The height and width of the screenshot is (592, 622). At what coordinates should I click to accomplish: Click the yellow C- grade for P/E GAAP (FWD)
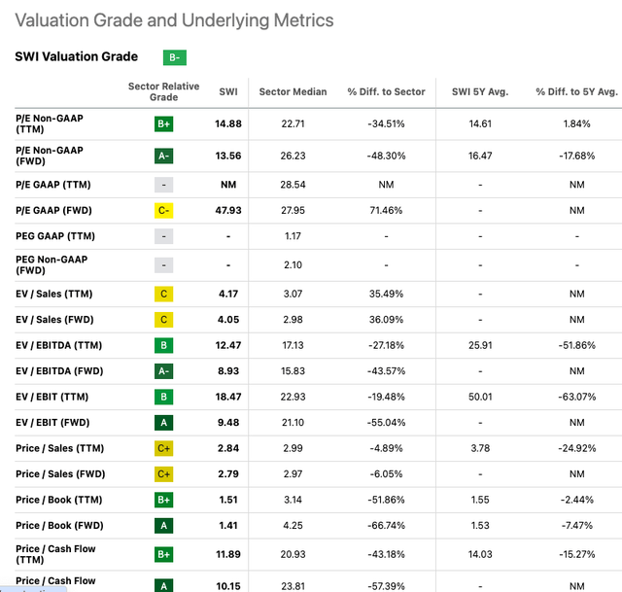[164, 210]
